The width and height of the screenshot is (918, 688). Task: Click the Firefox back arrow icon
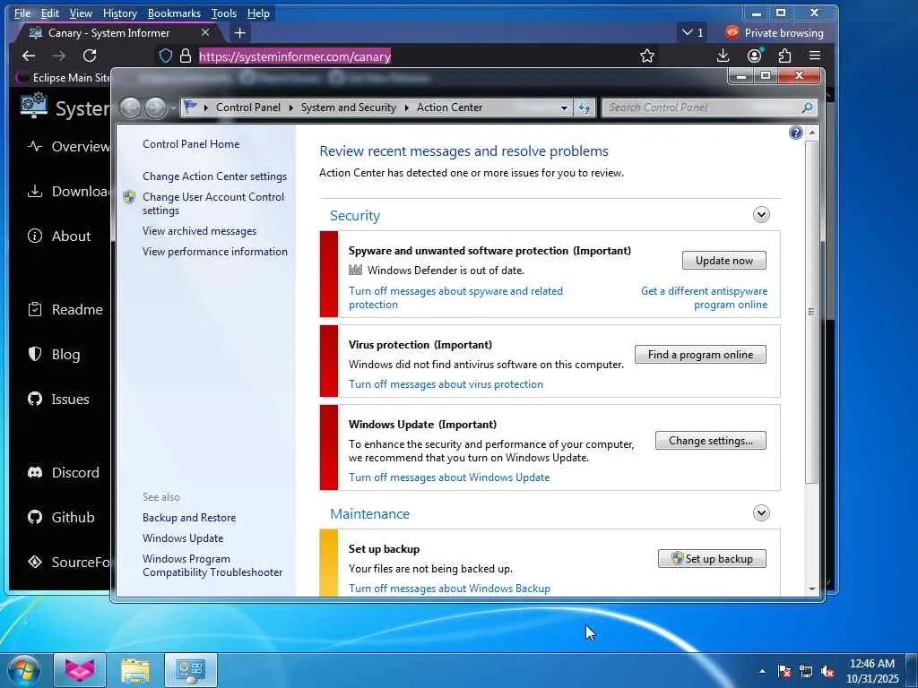[x=29, y=56]
